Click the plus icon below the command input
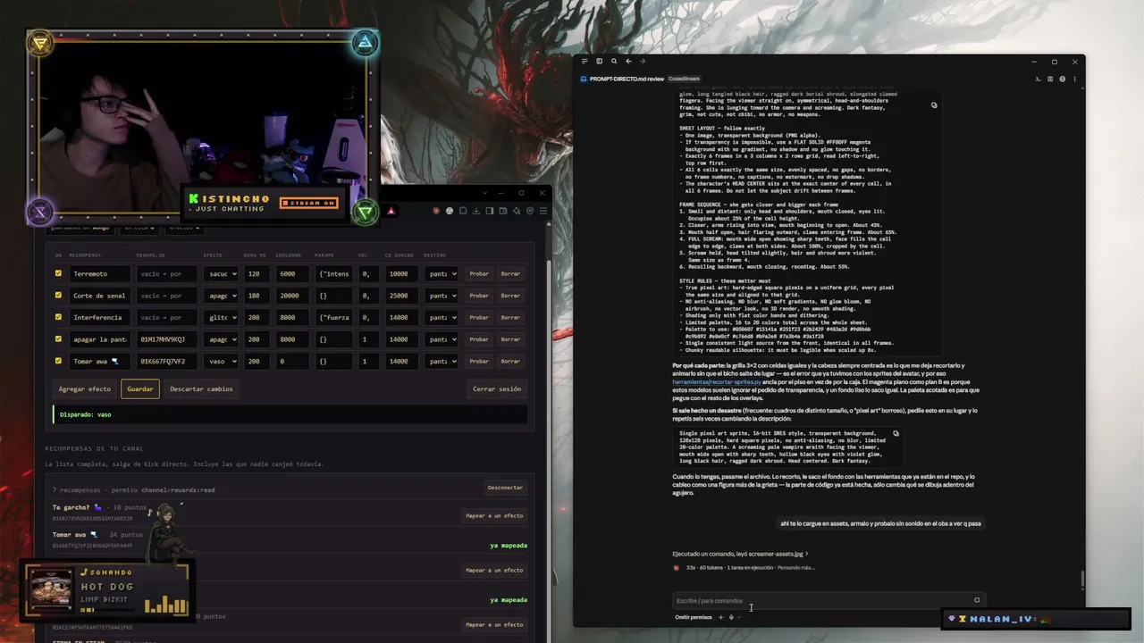The height and width of the screenshot is (643, 1144). pos(720,617)
